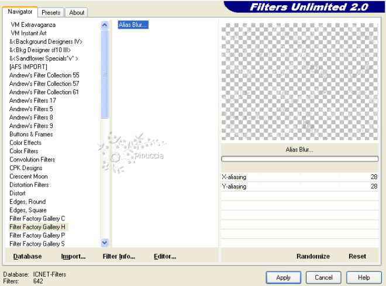
Task: Select VM Instant Art category
Action: click(29, 33)
